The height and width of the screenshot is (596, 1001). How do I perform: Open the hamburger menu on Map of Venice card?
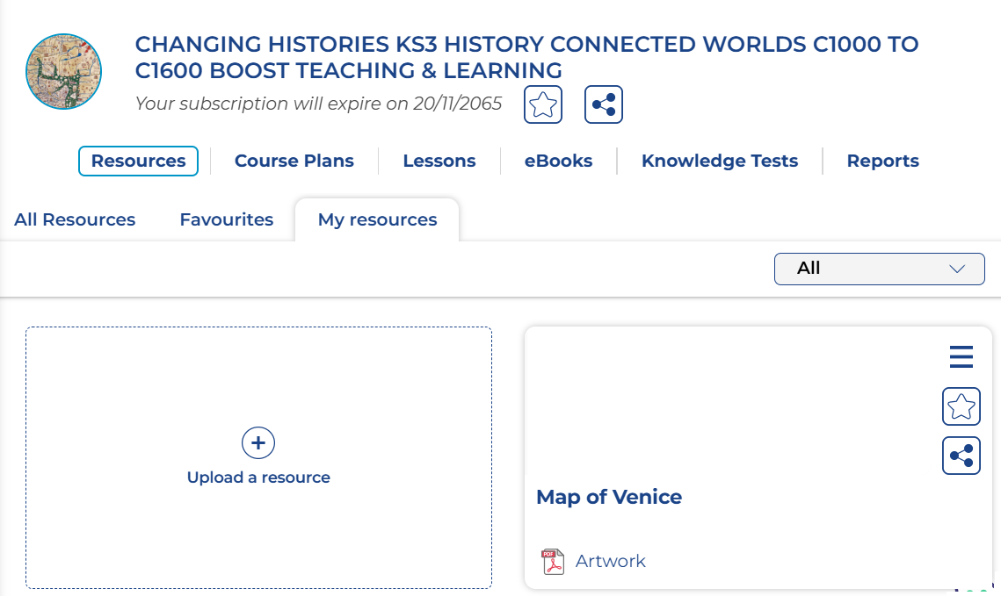[961, 357]
